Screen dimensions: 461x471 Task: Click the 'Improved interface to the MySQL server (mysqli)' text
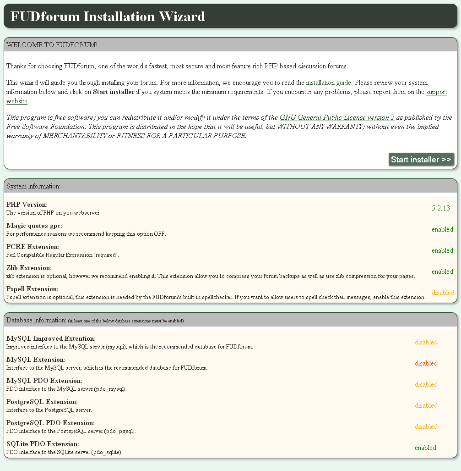tap(130, 347)
